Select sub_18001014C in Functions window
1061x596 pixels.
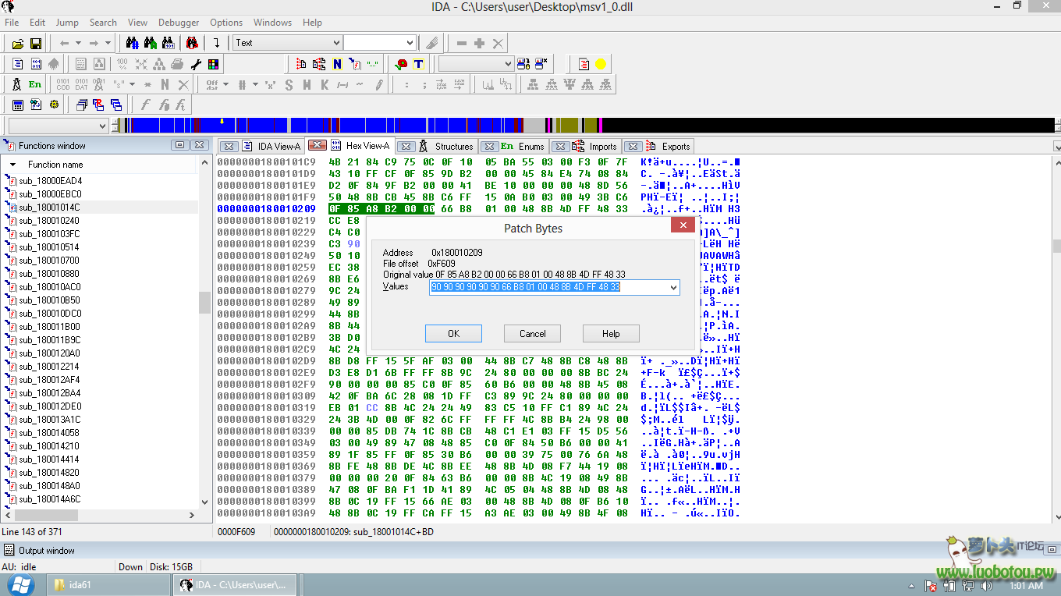[x=50, y=208]
